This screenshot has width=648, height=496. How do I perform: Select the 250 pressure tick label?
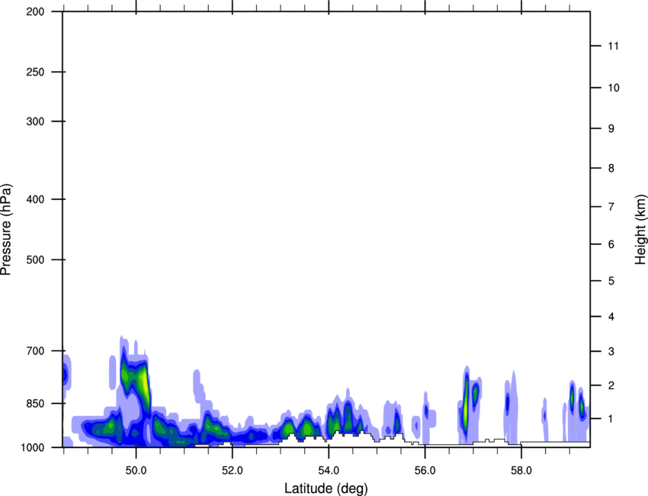point(36,72)
